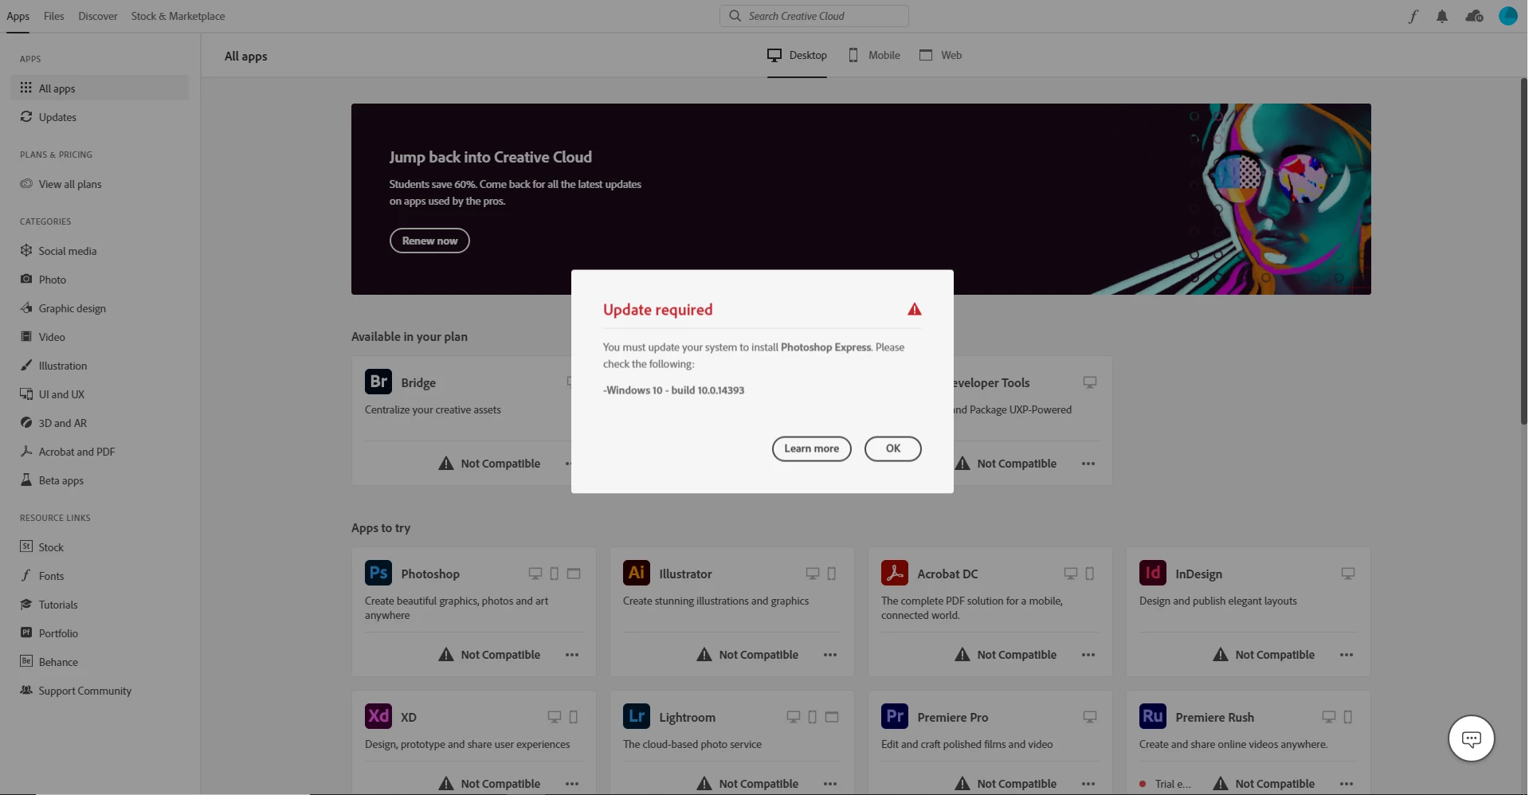
Task: Click the Acrobat DC app icon
Action: (895, 573)
